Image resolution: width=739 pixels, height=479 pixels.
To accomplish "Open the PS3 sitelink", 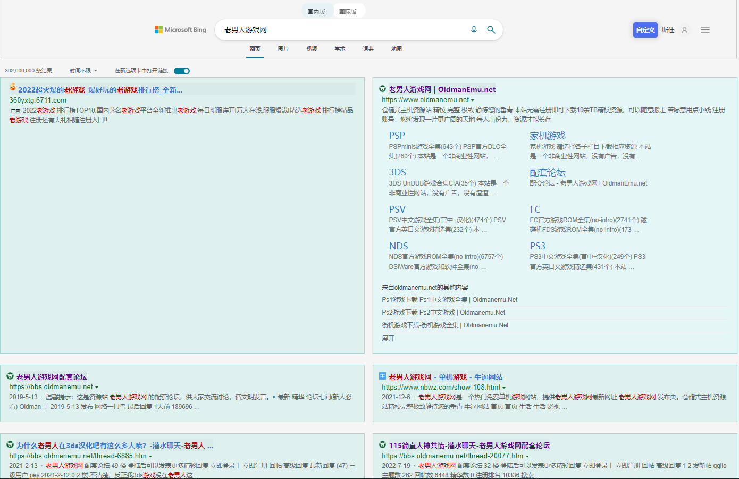I will coord(538,246).
